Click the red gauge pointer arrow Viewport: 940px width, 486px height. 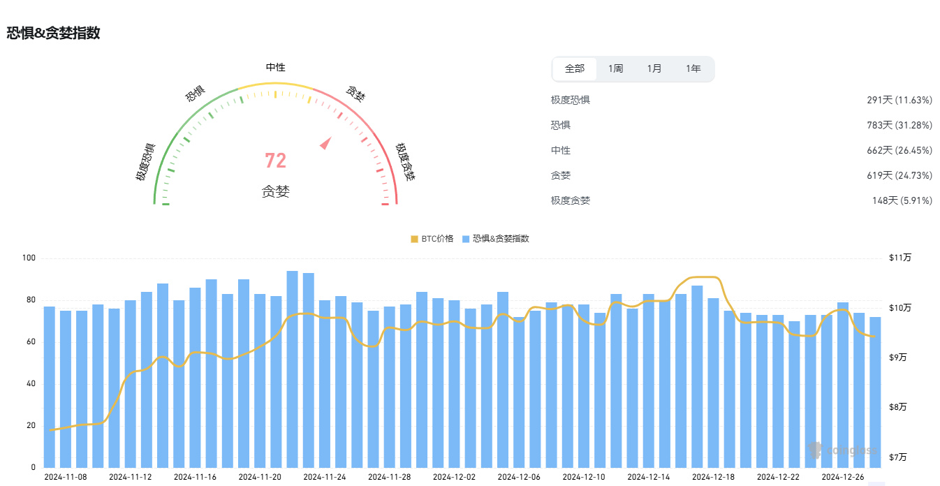325,143
